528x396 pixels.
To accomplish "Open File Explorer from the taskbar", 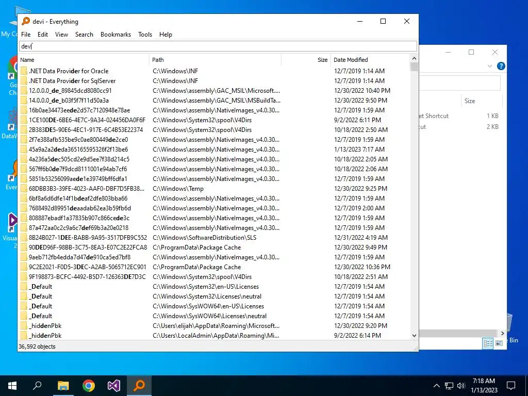I will 63,386.
